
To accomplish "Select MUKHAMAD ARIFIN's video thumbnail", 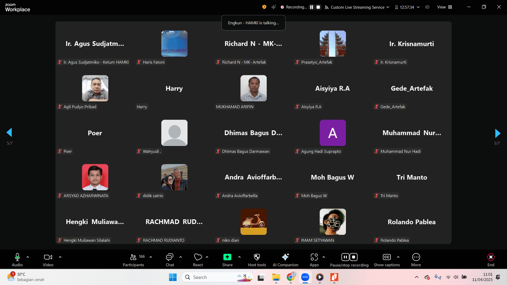I will click(x=253, y=88).
